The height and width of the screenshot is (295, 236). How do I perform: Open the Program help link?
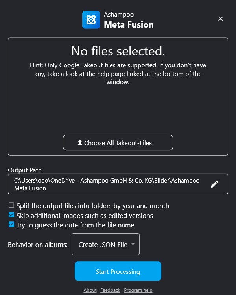(x=138, y=290)
